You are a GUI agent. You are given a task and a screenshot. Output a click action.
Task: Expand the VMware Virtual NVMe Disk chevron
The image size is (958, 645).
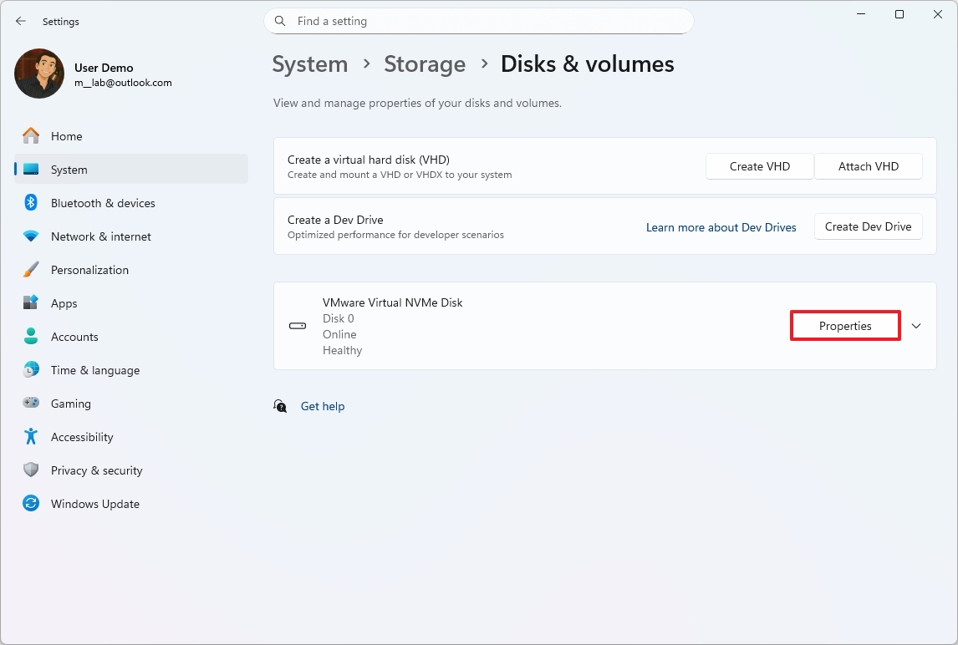click(x=915, y=326)
